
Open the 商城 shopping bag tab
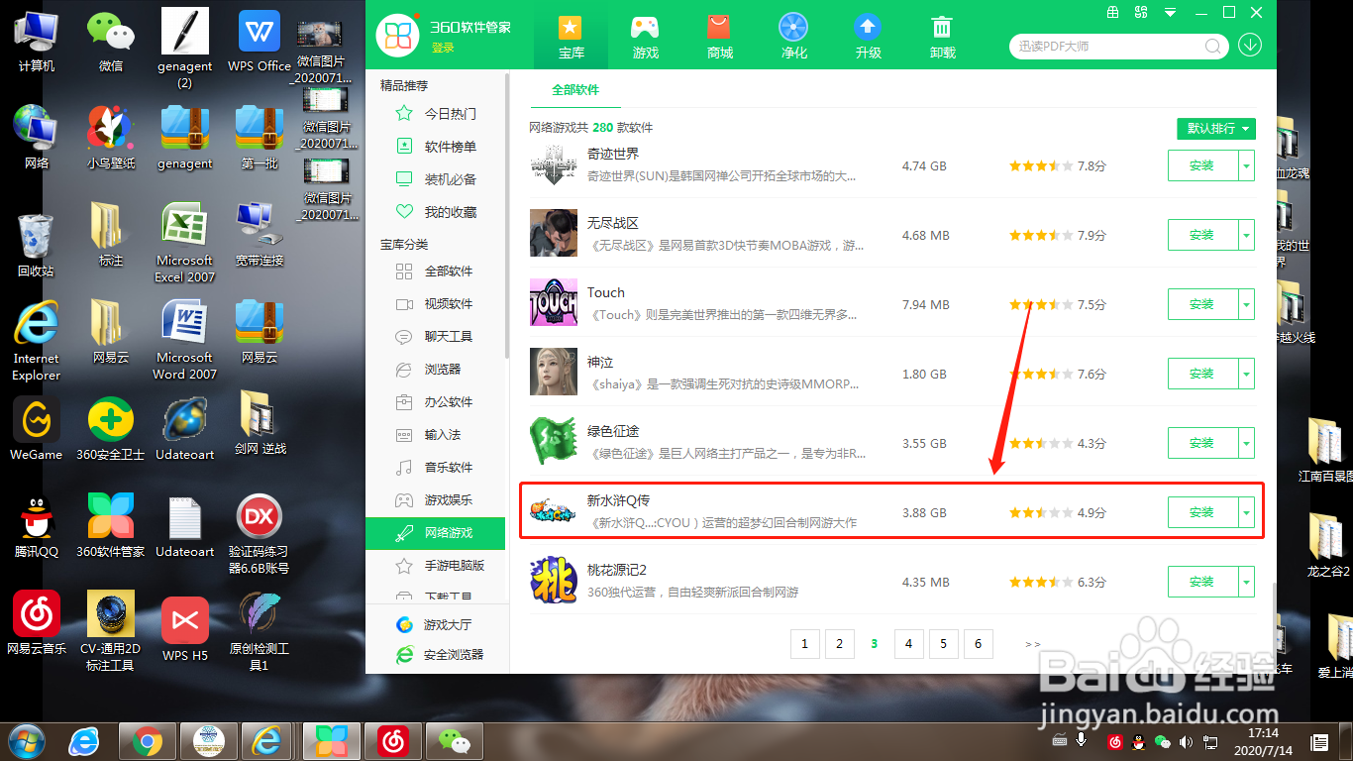click(x=720, y=37)
